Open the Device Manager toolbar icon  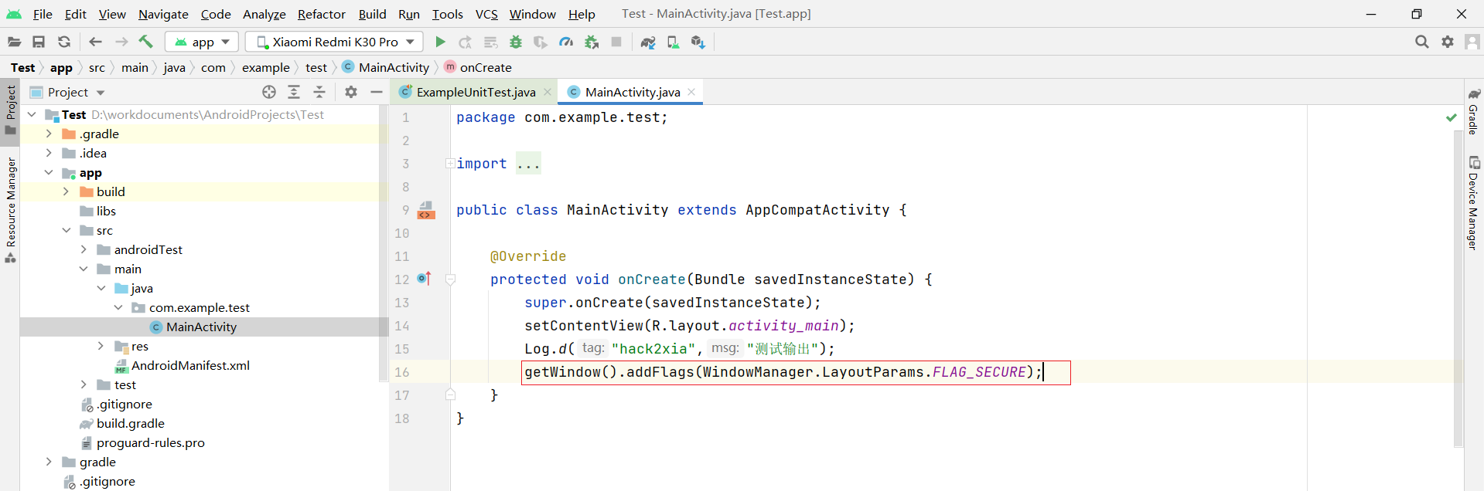674,42
